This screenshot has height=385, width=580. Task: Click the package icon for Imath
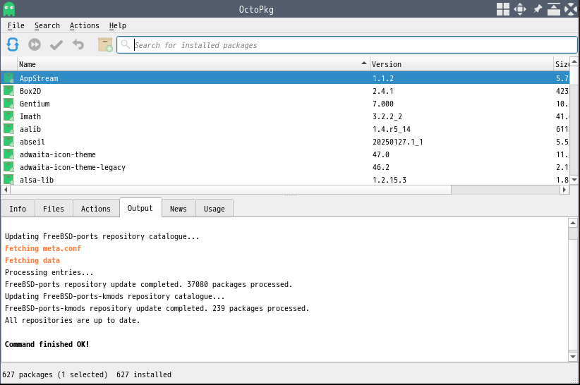[x=8, y=116]
